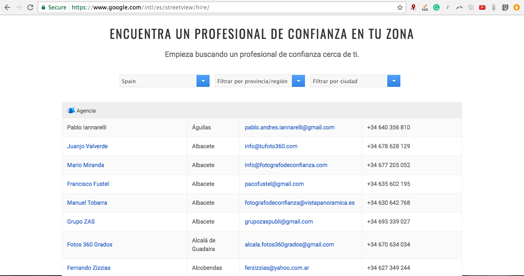This screenshot has width=524, height=276.
Task: Click the Agencia header label
Action: pos(86,111)
